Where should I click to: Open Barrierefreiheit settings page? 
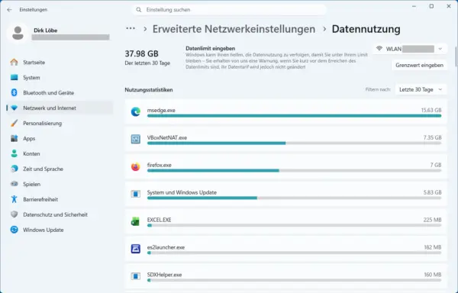[x=60, y=199]
